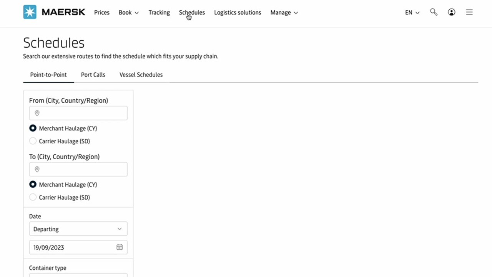This screenshot has width=492, height=277.
Task: Click the Maersk star logo
Action: [30, 12]
